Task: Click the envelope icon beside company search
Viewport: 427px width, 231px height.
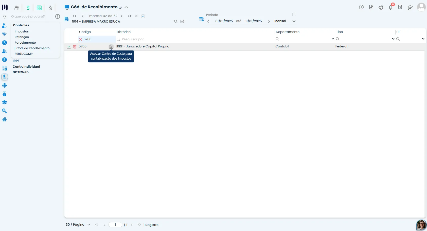Action: tap(182, 22)
